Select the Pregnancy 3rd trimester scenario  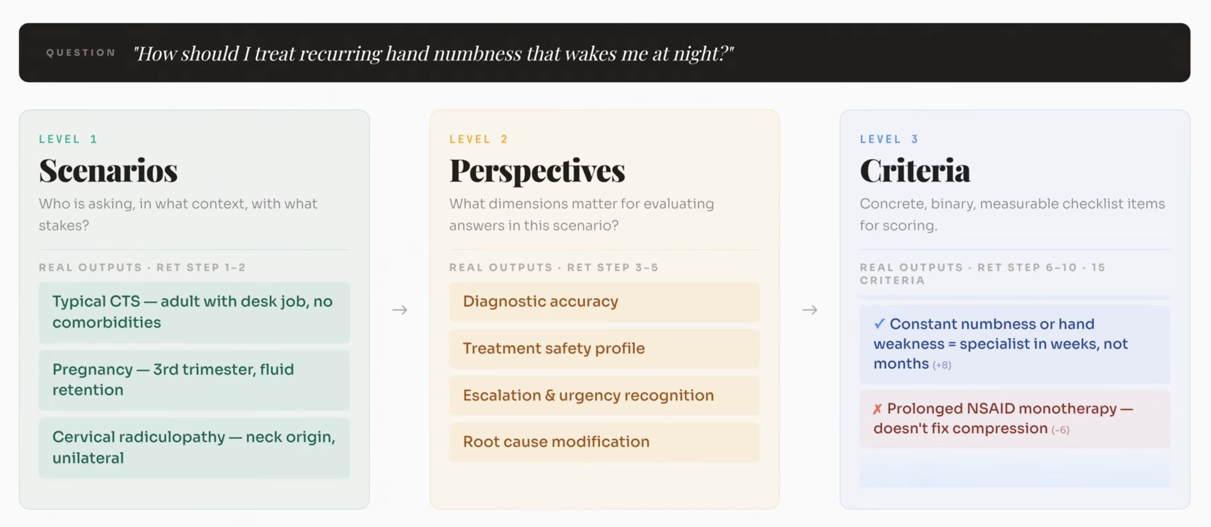click(x=194, y=379)
